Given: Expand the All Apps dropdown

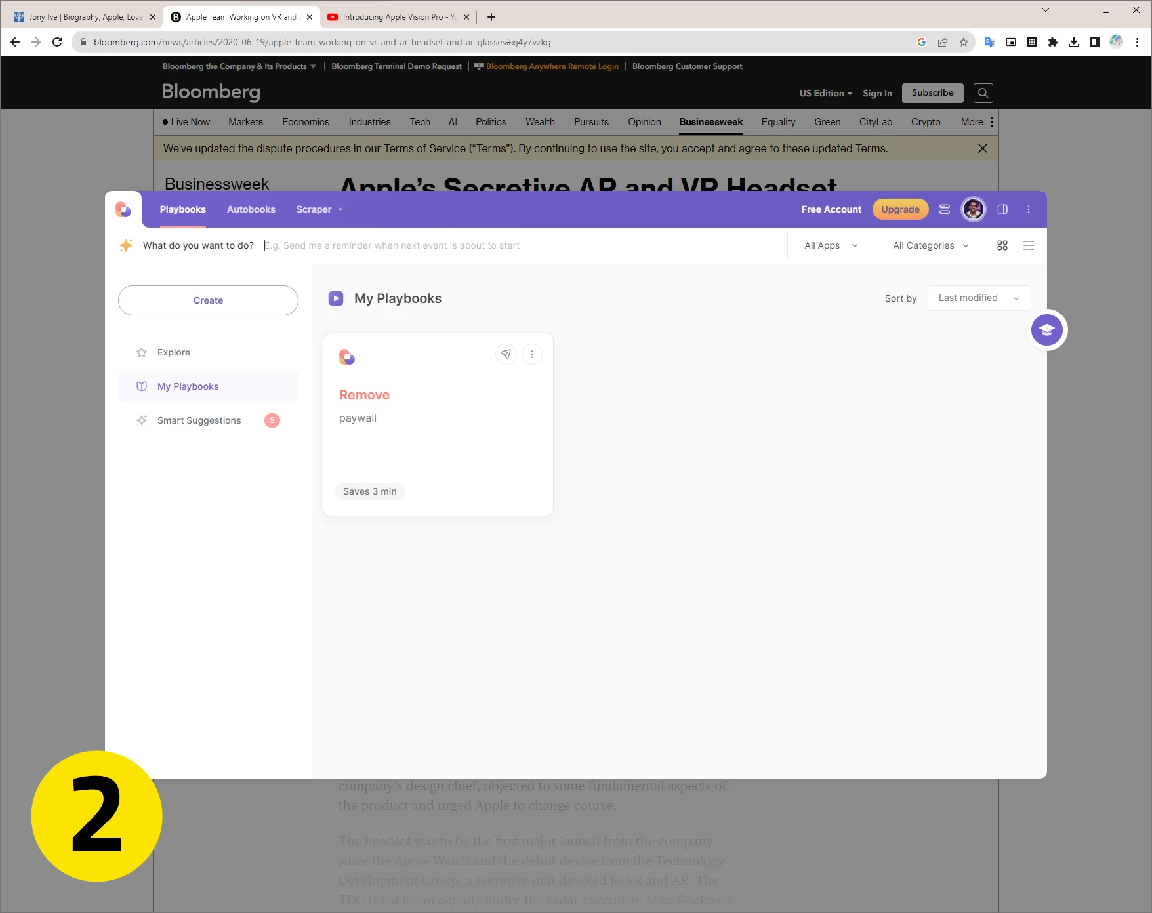Looking at the screenshot, I should pyautogui.click(x=831, y=245).
